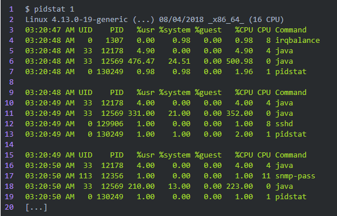Click the 500.98 %CPU value
The image size is (337, 216).
click(240, 61)
